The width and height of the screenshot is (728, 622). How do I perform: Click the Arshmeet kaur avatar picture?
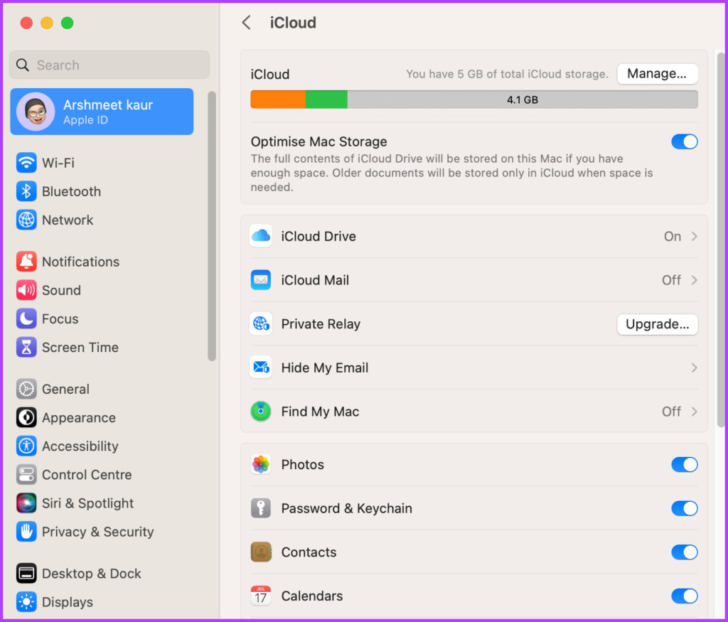[36, 112]
